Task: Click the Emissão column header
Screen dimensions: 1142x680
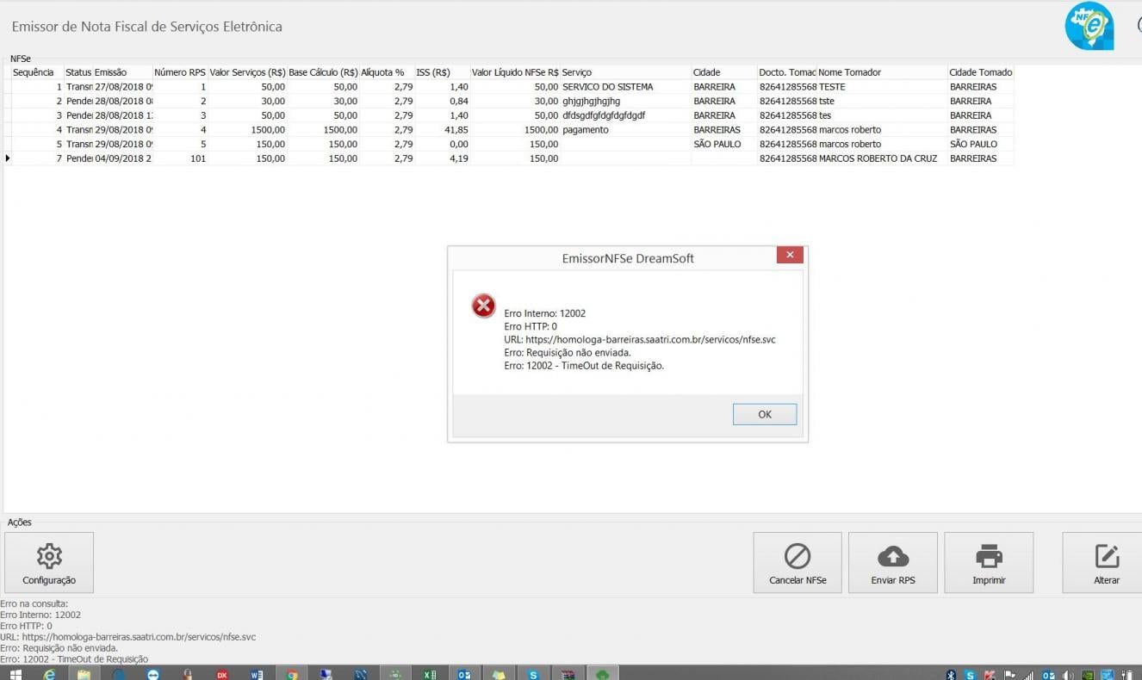Action: (122, 72)
